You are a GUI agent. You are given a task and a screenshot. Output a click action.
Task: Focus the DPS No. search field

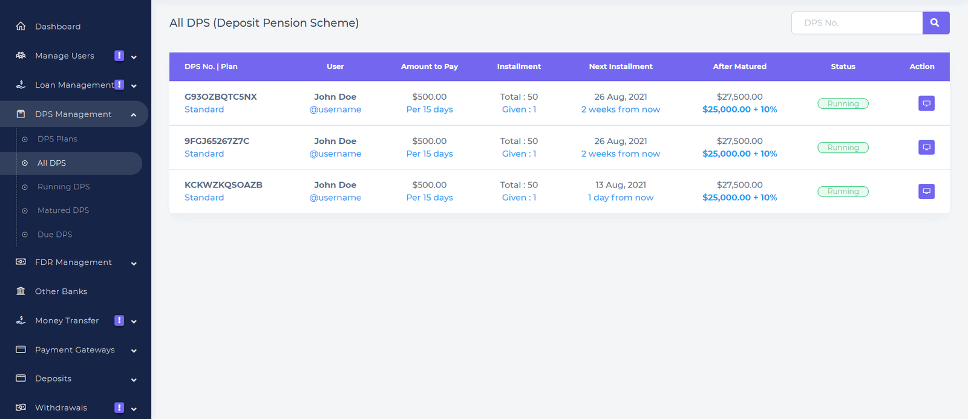857,23
